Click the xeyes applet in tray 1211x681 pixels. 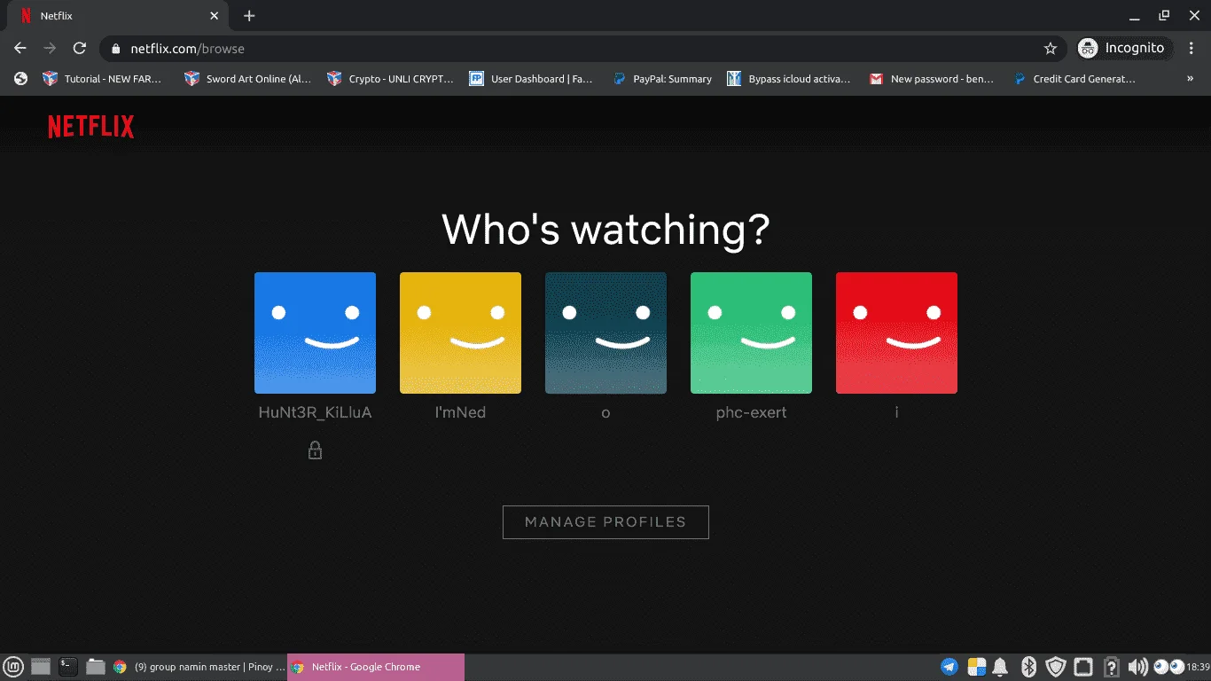1168,667
